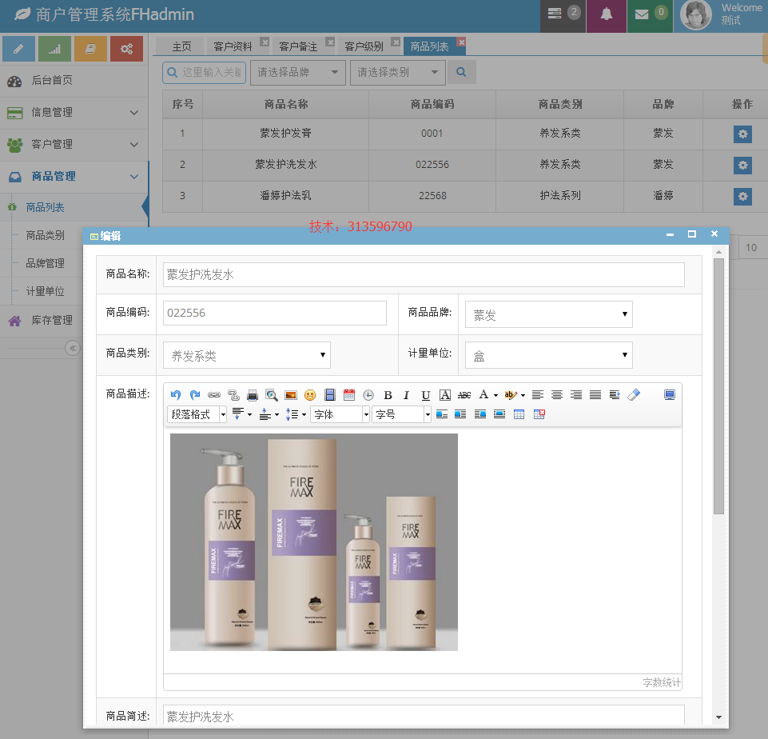Open the 字号 font size dropdown
Viewport: 768px width, 739px height.
coord(402,414)
